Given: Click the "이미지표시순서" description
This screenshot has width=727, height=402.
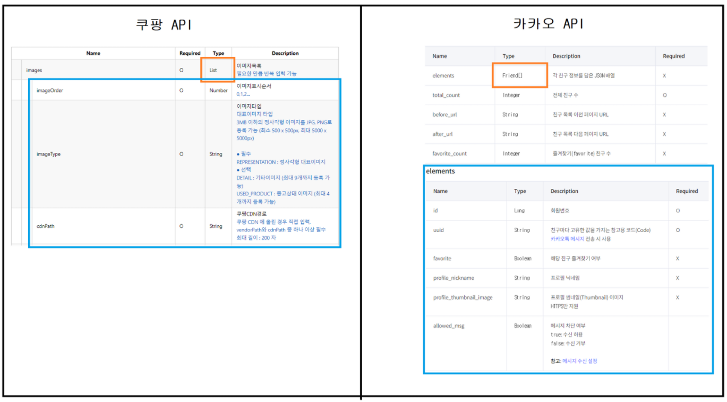Looking at the screenshot, I should (254, 86).
